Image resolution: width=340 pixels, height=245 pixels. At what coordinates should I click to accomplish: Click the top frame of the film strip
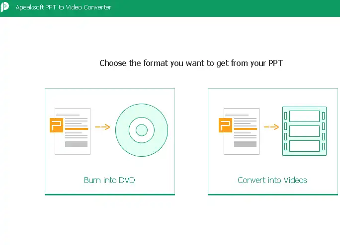coord(304,116)
